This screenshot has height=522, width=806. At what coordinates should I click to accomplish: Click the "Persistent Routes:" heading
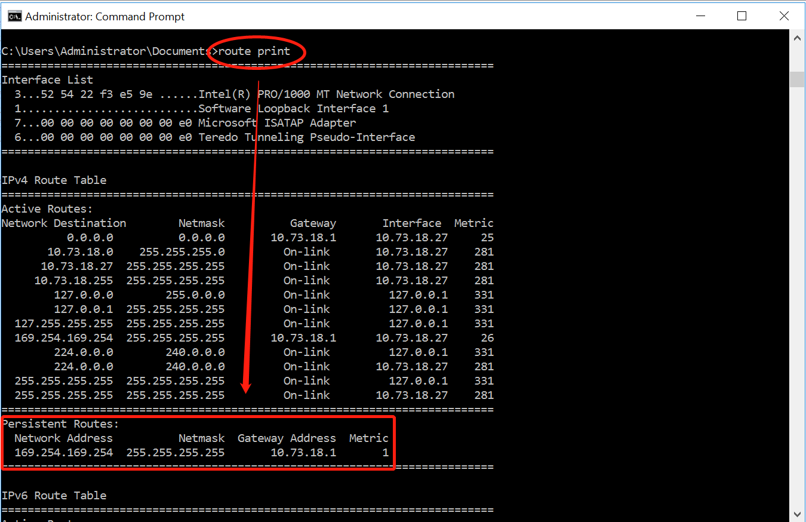click(x=60, y=424)
